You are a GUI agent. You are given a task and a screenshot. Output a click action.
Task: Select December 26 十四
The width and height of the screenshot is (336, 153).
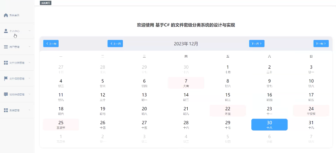(x=103, y=124)
